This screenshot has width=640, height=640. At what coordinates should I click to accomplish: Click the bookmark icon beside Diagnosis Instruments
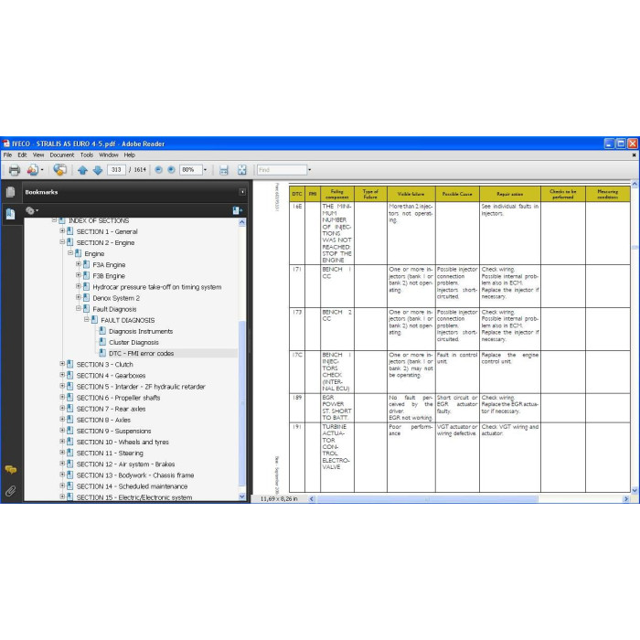(x=102, y=331)
